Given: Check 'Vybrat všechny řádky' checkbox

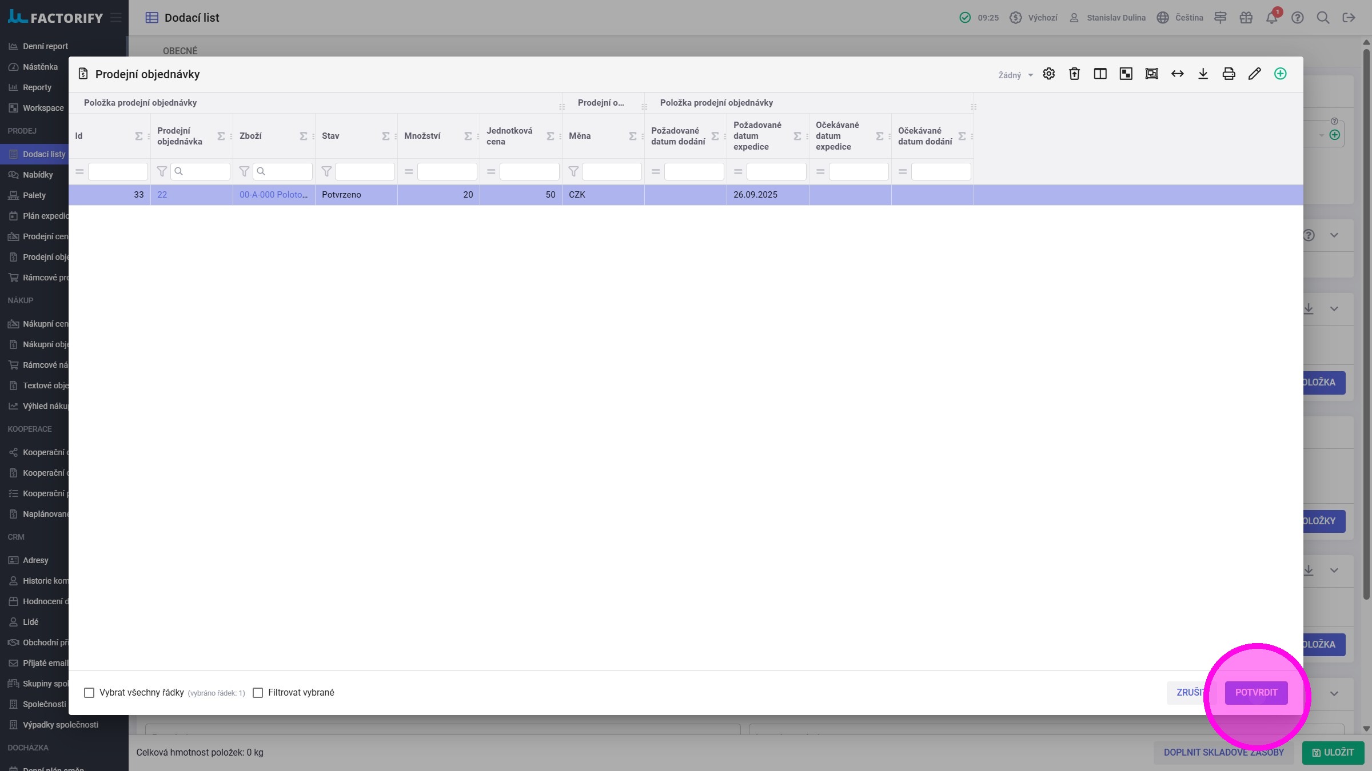Looking at the screenshot, I should click(x=89, y=693).
